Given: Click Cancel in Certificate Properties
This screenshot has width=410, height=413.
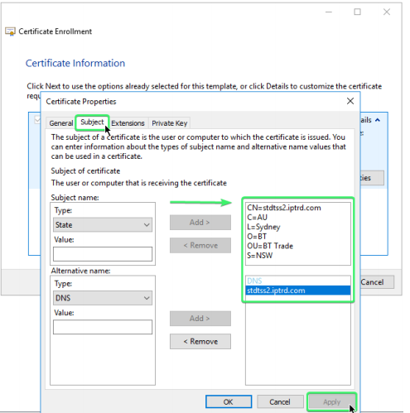Looking at the screenshot, I should [280, 402].
